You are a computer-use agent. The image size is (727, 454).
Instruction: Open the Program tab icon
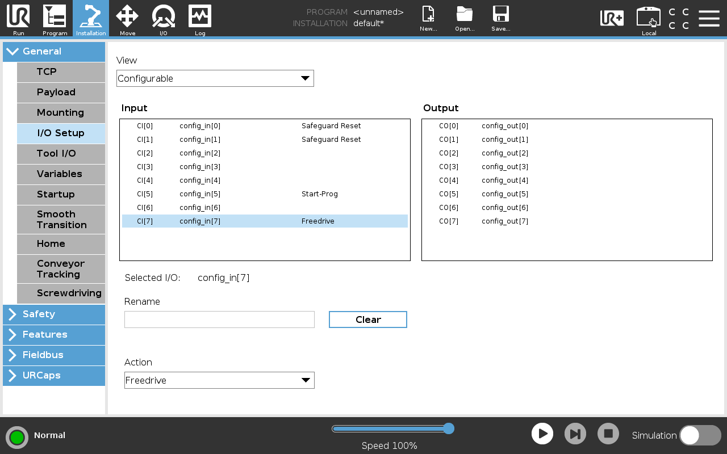55,19
